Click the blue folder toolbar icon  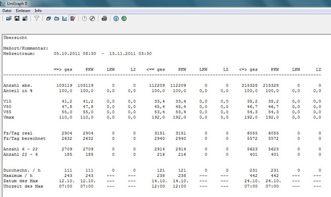[x=56, y=19]
